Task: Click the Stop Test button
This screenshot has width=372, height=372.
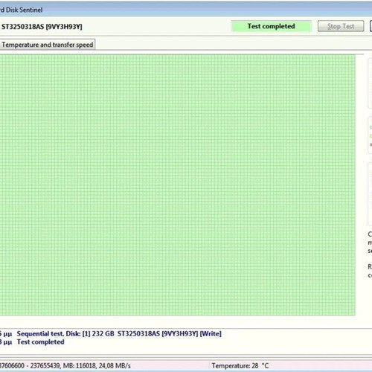Action: tap(341, 26)
